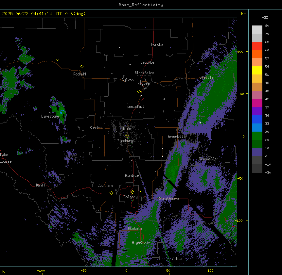Click the yellow diamond marker south of RedDeer
Viewport: 282px width, 275px height.
pos(139,92)
